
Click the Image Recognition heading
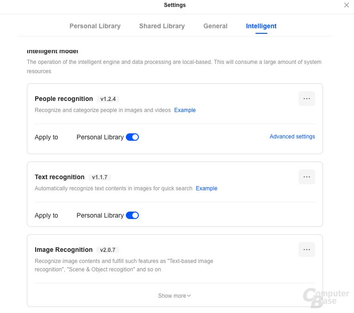tap(63, 250)
